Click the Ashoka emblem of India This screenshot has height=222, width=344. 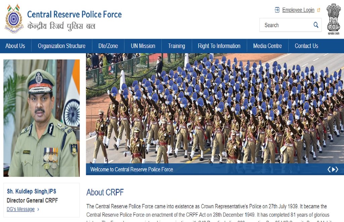click(333, 19)
